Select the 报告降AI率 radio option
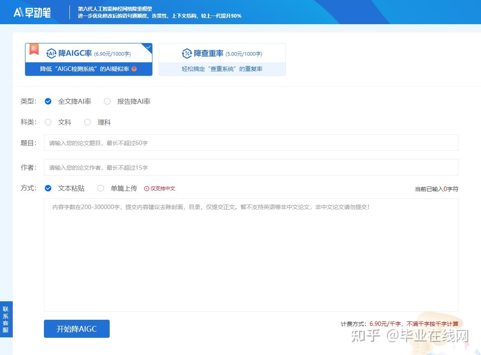Viewport: 481px width, 355px height. coord(107,101)
